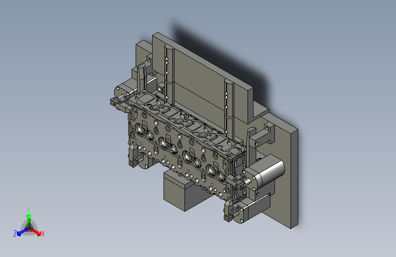Click the green Y axis arrow of the triad
396x257 pixels.
29,220
